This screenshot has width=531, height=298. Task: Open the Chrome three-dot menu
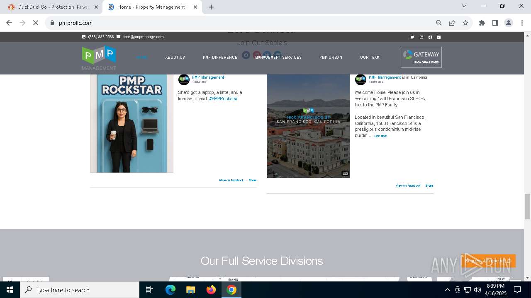pyautogui.click(x=522, y=23)
